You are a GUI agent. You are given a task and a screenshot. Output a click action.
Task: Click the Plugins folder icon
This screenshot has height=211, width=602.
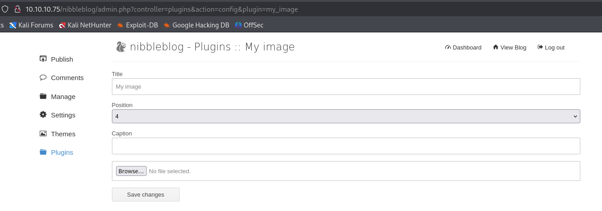click(43, 152)
